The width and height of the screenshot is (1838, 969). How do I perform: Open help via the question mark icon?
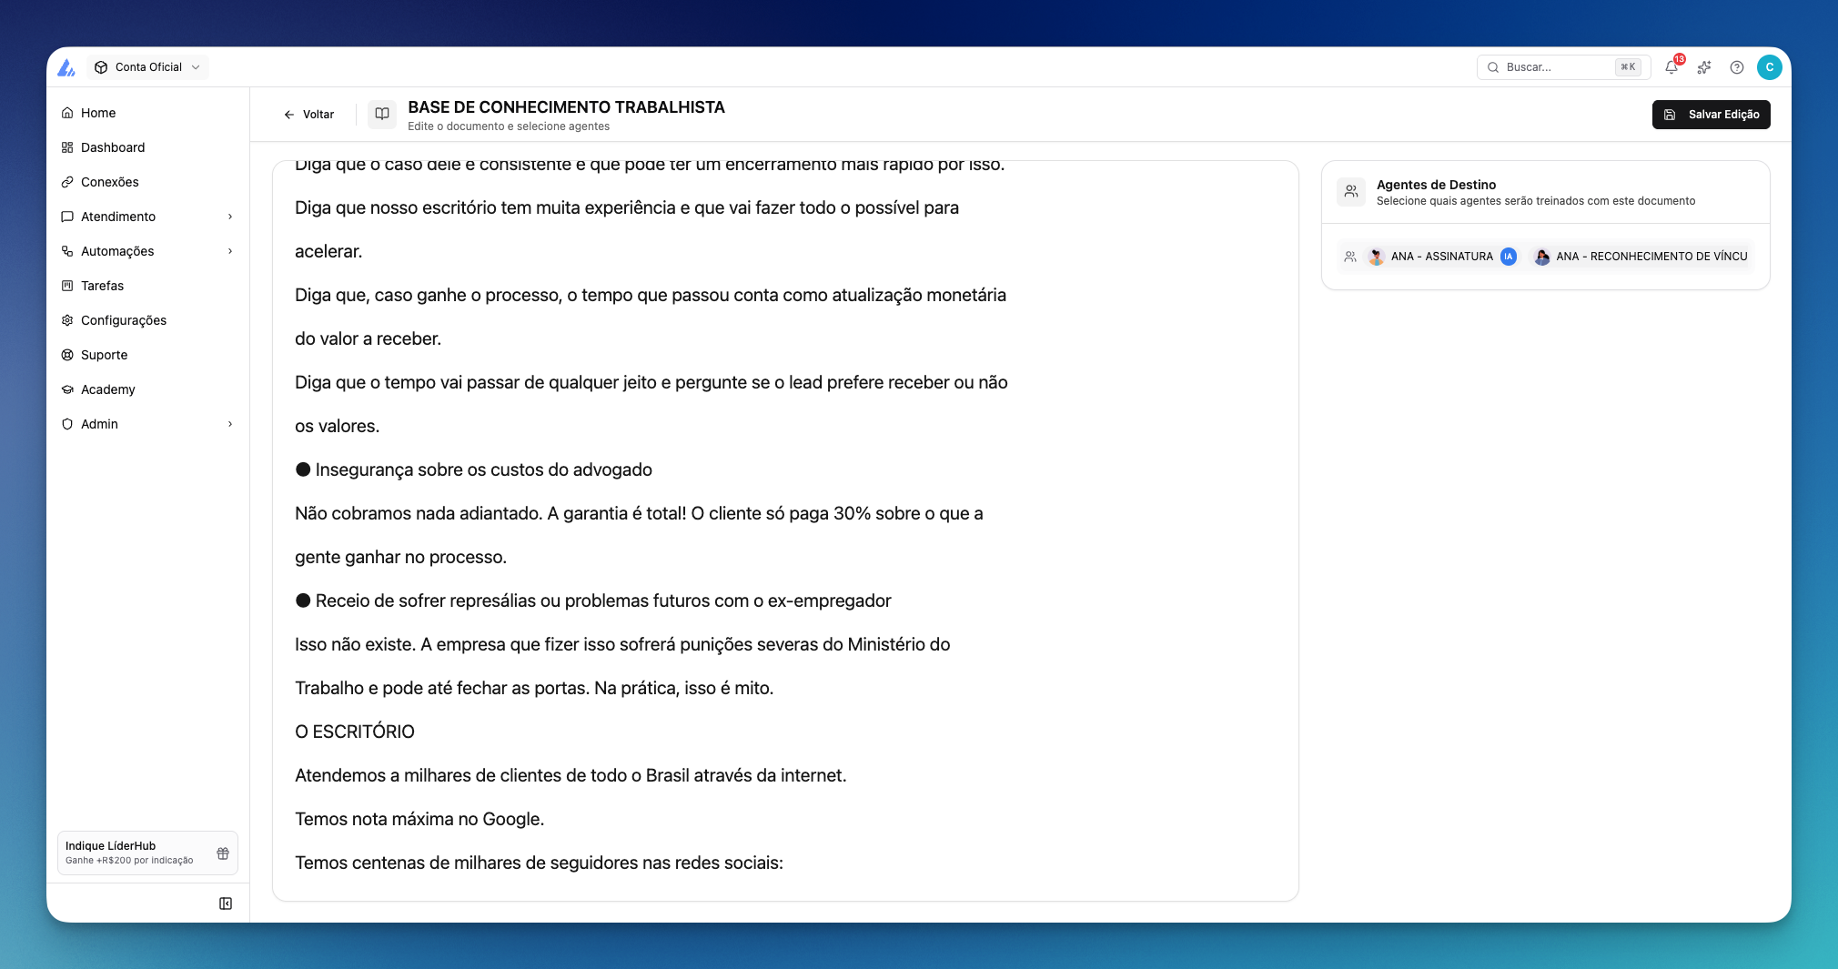click(1737, 67)
